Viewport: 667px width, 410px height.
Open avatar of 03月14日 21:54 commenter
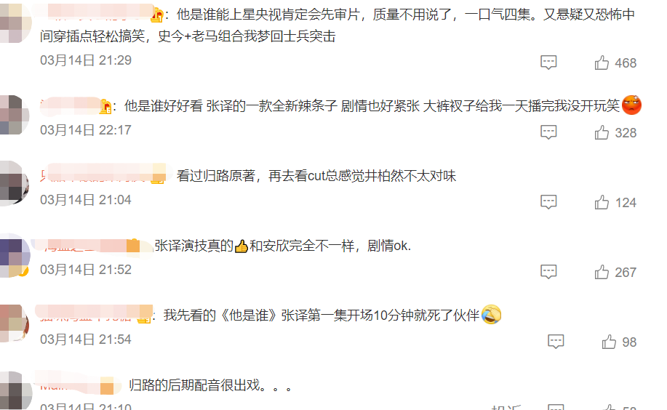[x=14, y=323]
